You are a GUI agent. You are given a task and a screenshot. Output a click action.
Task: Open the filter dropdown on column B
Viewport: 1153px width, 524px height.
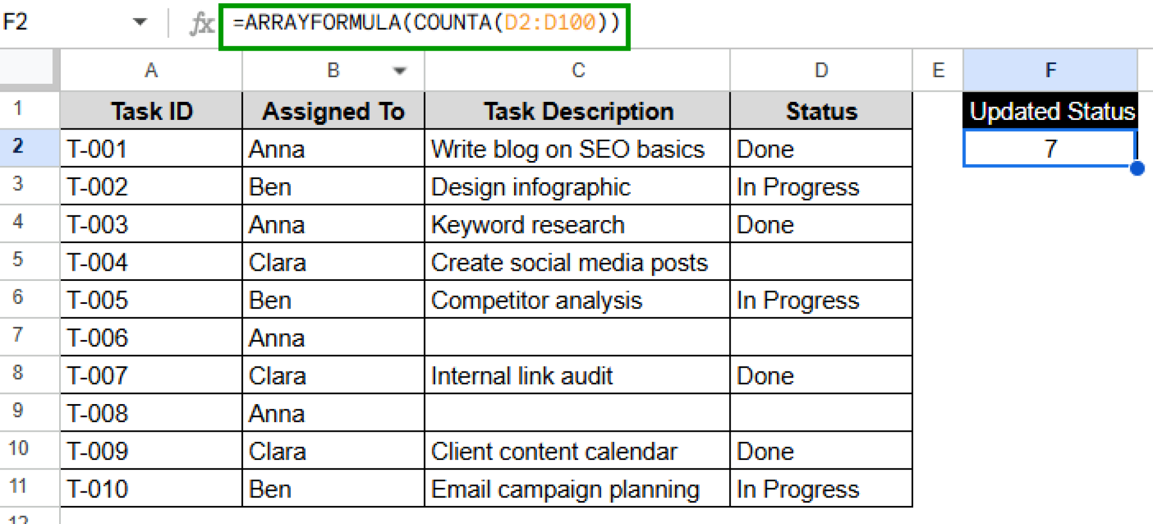[400, 71]
